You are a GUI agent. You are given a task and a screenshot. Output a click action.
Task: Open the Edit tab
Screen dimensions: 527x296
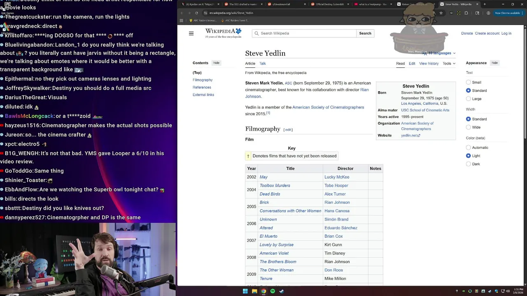click(412, 63)
